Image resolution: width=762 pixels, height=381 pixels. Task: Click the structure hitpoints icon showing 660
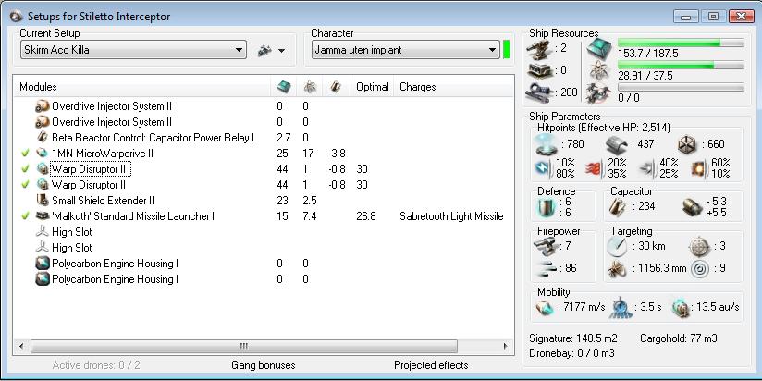688,144
